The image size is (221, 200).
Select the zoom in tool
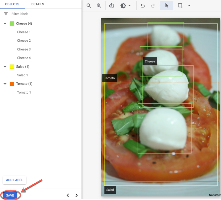coord(99,5)
